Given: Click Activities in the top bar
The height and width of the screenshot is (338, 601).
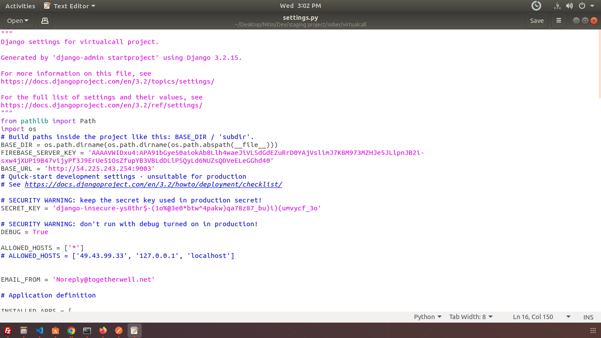Looking at the screenshot, I should coord(20,6).
